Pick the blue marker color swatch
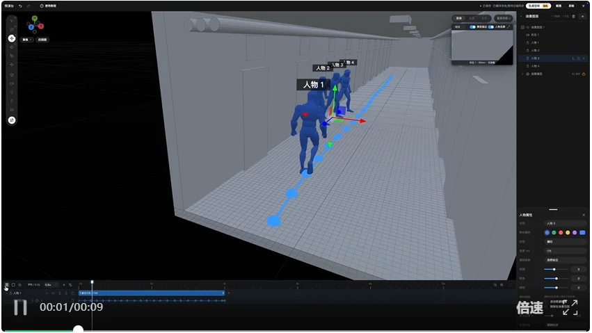Screen dimensions: 592x333 pos(547,233)
